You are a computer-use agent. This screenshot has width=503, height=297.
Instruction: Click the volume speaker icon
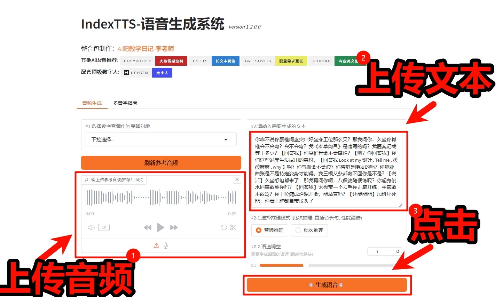coord(91,227)
